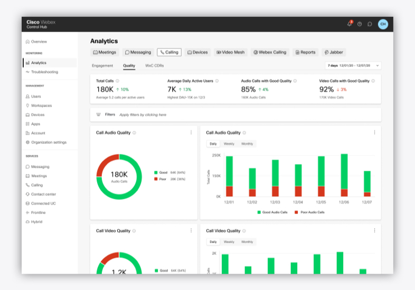The image size is (415, 290).
Task: Switch to the Engagement tab
Action: coord(102,66)
